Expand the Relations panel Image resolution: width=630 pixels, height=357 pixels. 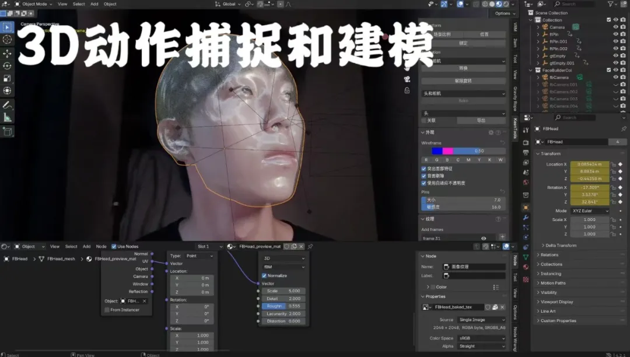coord(549,255)
